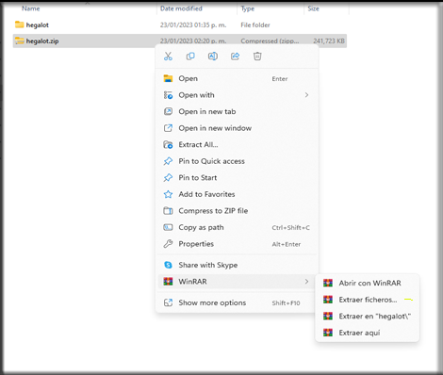Click the Pin to Start pin icon

pyautogui.click(x=168, y=178)
